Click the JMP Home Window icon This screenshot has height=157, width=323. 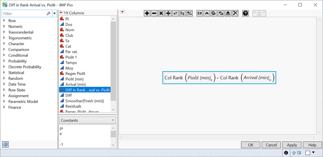(x=294, y=153)
